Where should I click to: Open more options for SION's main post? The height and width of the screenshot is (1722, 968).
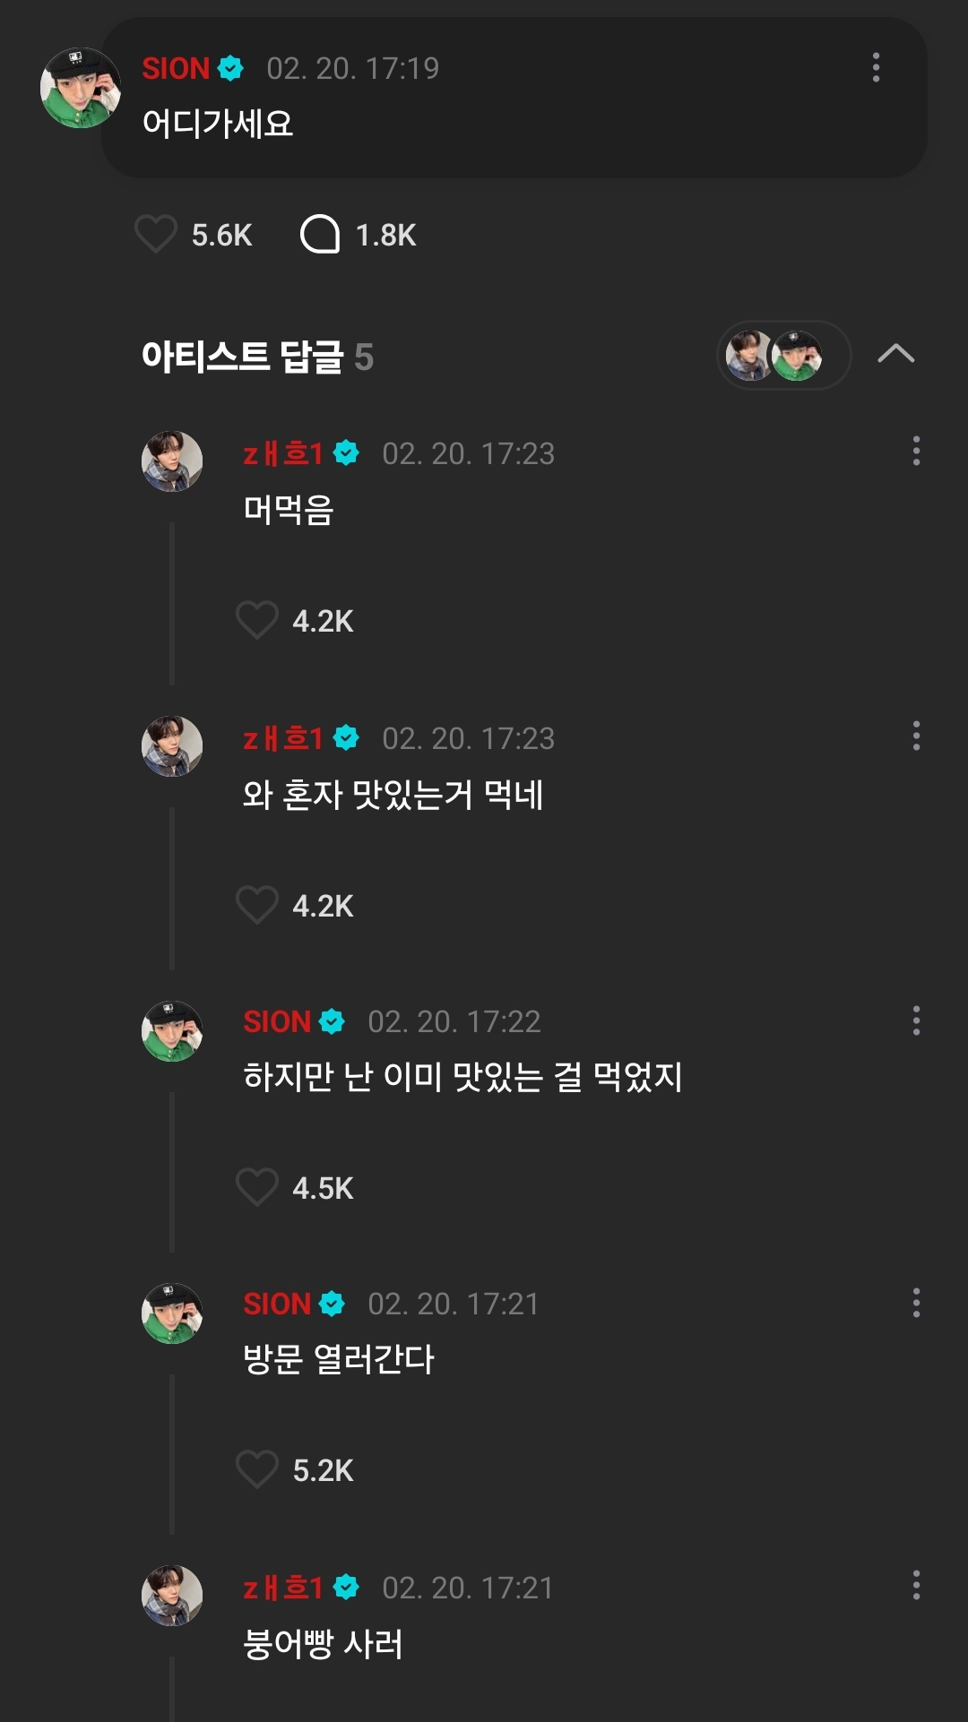[876, 68]
